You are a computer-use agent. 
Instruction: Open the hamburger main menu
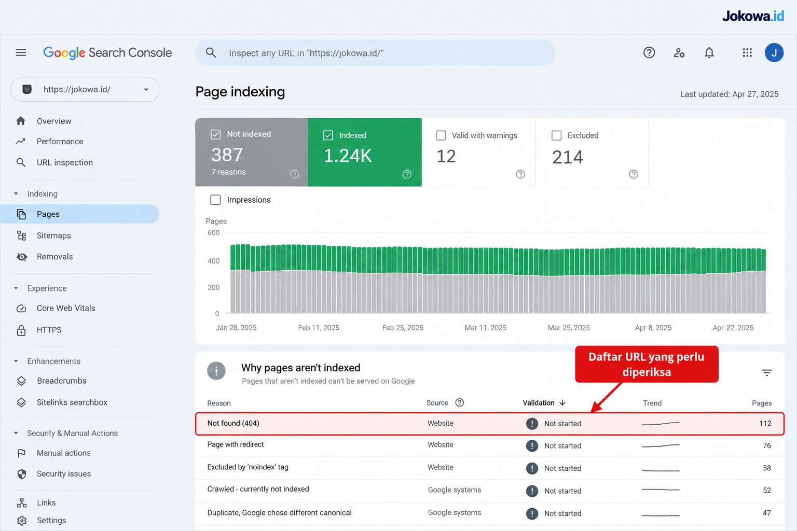click(21, 52)
